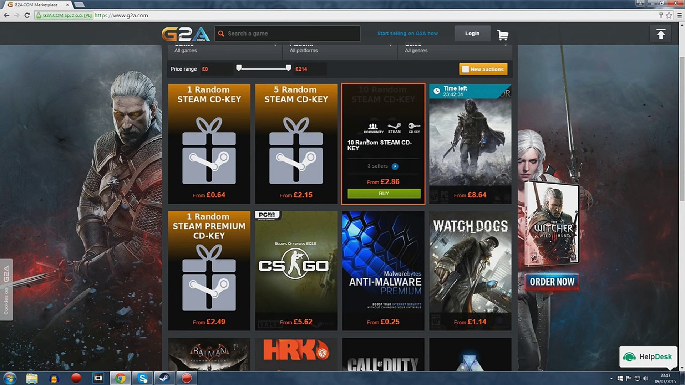This screenshot has width=685, height=385.
Task: Click the search magnifier icon
Action: [x=222, y=34]
